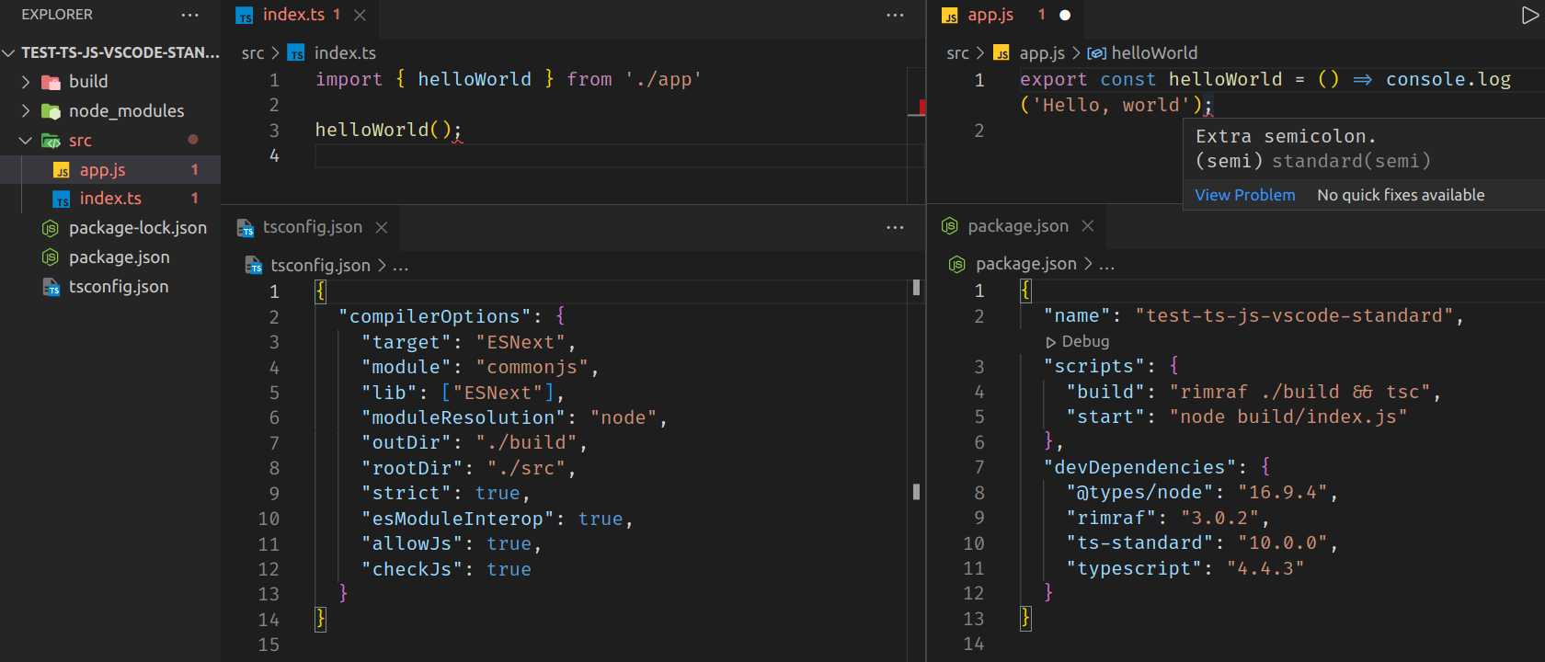Click the "strict" key in tsconfig.json

pyautogui.click(x=406, y=494)
